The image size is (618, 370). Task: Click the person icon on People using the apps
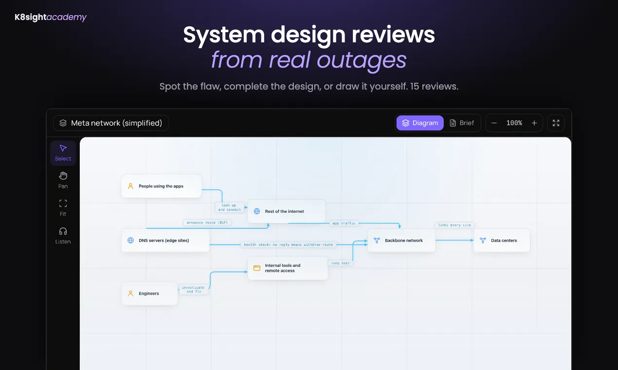coord(130,186)
